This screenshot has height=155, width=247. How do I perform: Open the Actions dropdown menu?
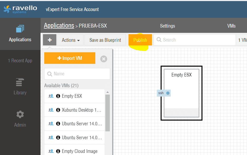pyautogui.click(x=70, y=40)
